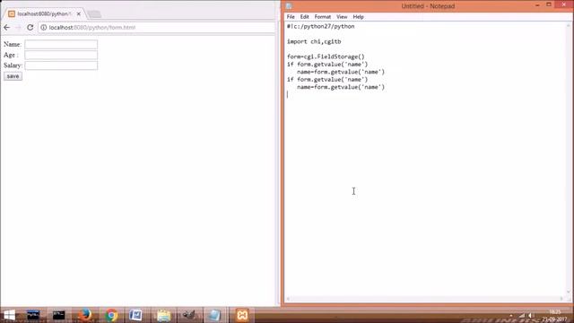Image resolution: width=574 pixels, height=323 pixels.
Task: Open the dark window icon beside Start
Action: [x=33, y=315]
